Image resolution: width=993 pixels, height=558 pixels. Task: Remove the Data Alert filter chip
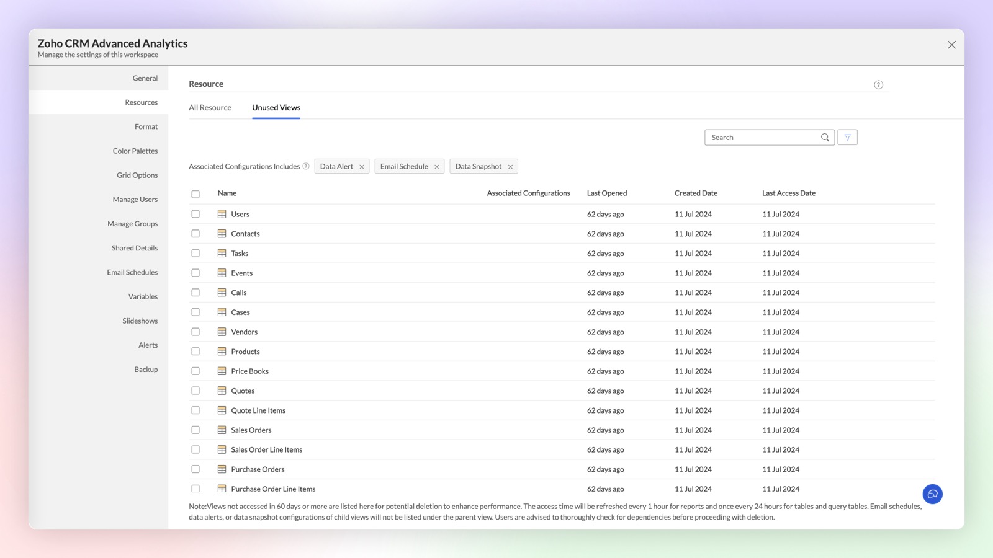pyautogui.click(x=362, y=167)
